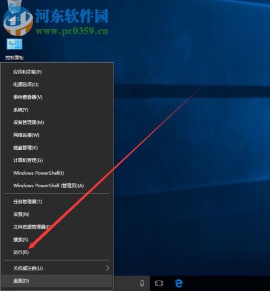Choose 系统(Y) in the context menu
The height and width of the screenshot is (291, 270).
[57, 110]
